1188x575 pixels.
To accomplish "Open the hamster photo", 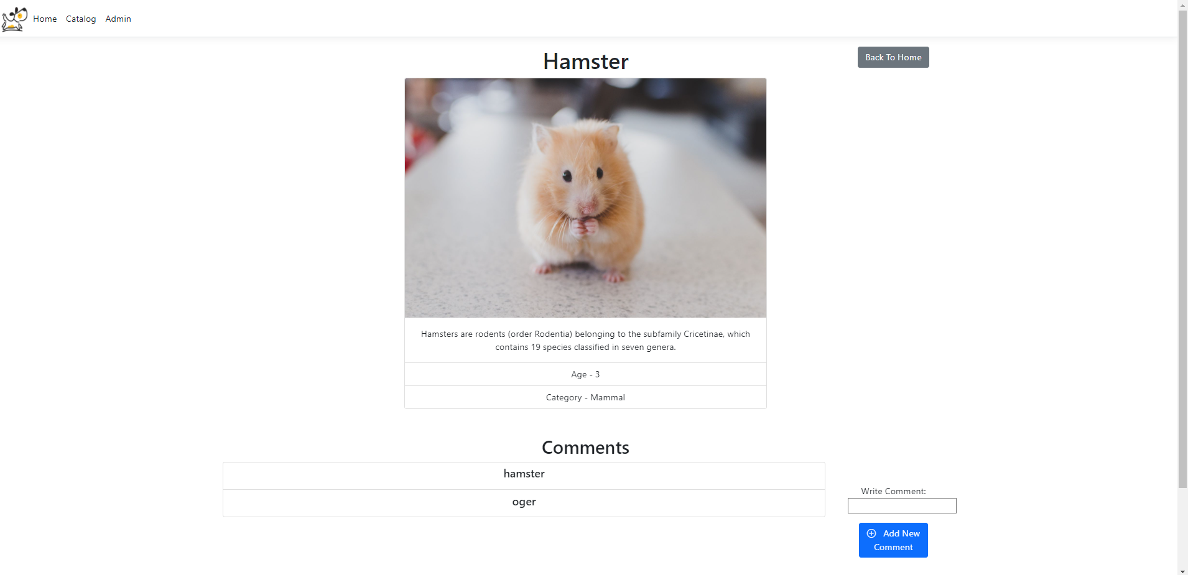I will tap(585, 197).
